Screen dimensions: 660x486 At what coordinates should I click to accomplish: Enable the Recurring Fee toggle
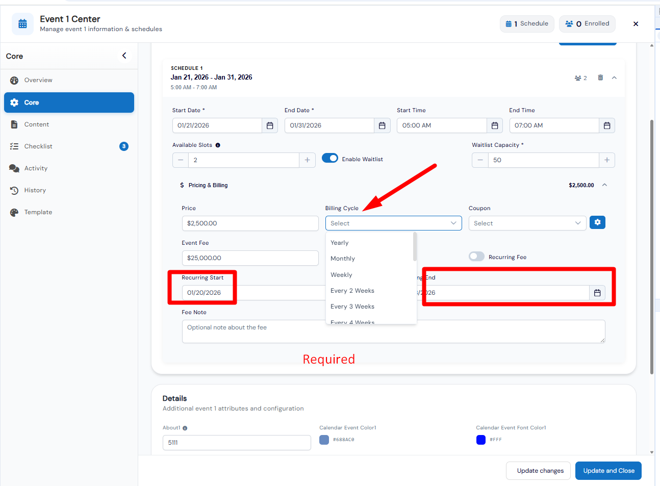[476, 257]
